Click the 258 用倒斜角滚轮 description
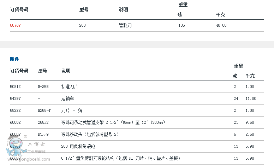Viewport: 274px width, 166px height. tap(78, 146)
